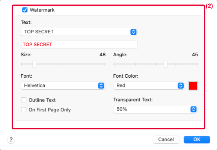The width and height of the screenshot is (217, 150).
Task: Click the Size slider handle
Action: click(x=34, y=64)
